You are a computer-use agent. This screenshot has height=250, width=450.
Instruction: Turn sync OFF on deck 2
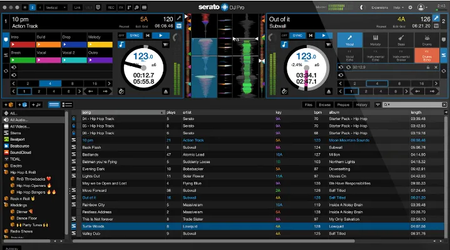click(284, 36)
